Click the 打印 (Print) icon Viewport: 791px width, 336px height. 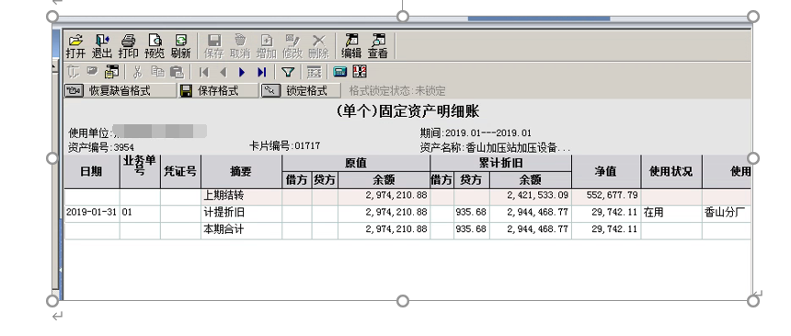(x=128, y=46)
